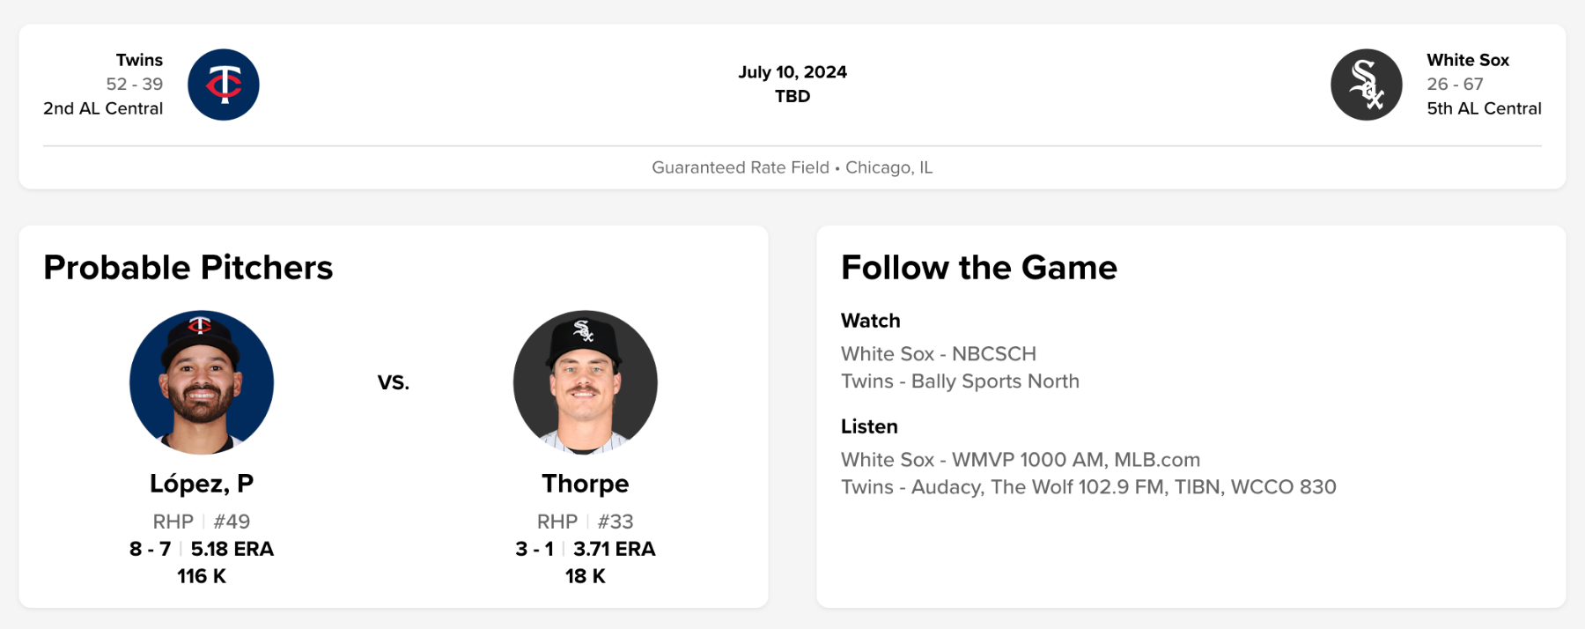Click the 5th AL Central standing
Screen dimensions: 1585x629
coord(1484,108)
